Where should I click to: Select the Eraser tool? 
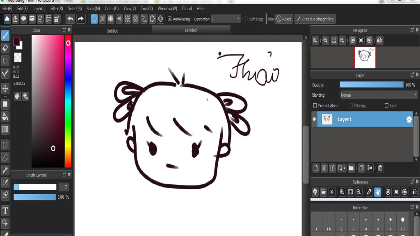[x=5, y=48]
